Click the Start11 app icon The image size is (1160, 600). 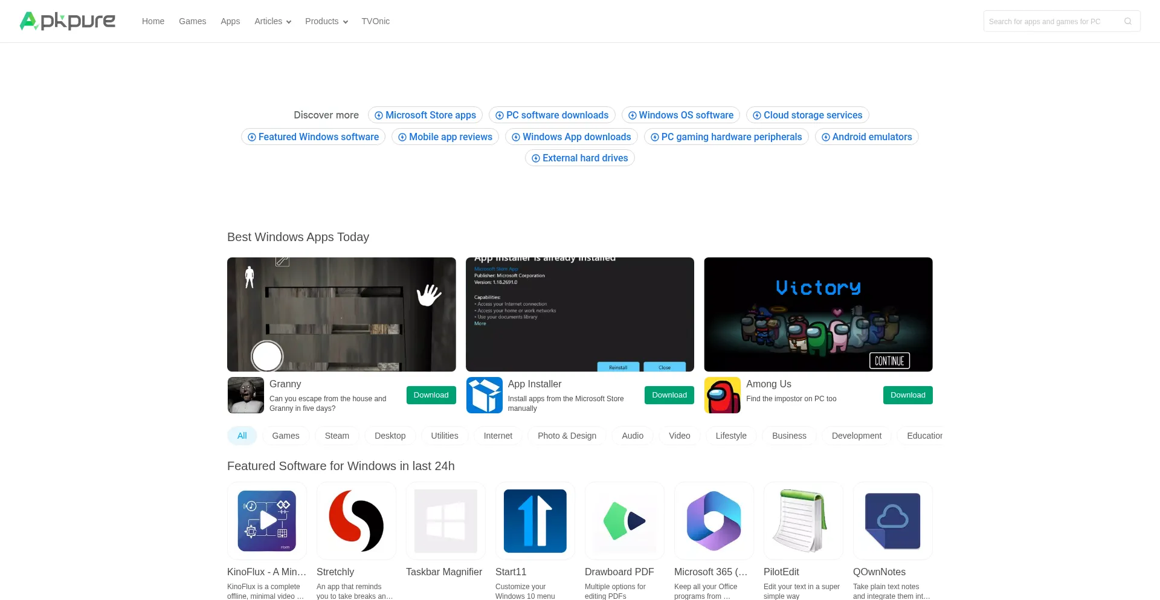pyautogui.click(x=535, y=520)
